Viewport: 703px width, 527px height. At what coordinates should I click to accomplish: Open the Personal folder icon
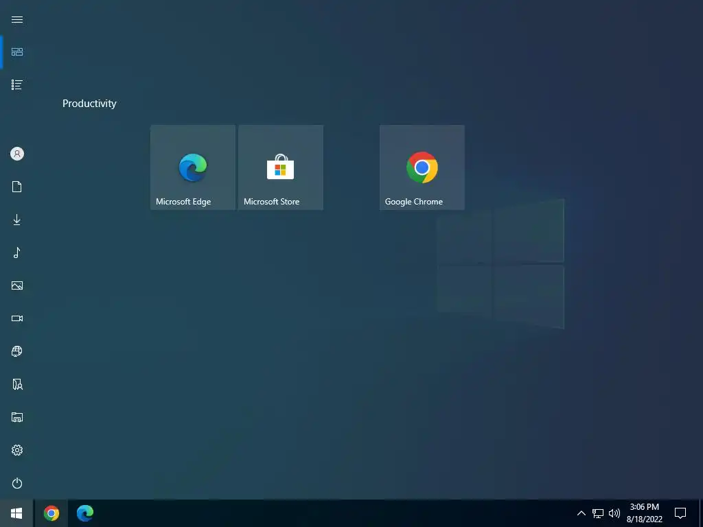[17, 384]
